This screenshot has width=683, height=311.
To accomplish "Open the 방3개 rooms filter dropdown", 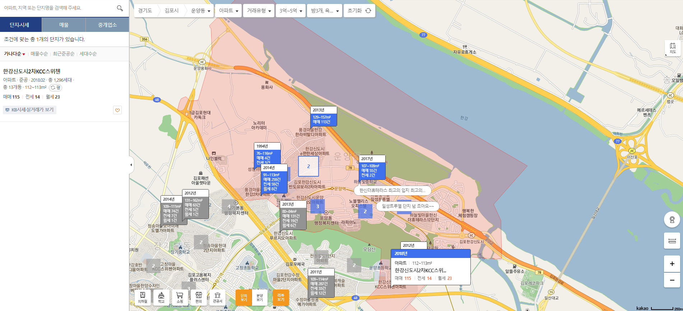I will [x=325, y=11].
